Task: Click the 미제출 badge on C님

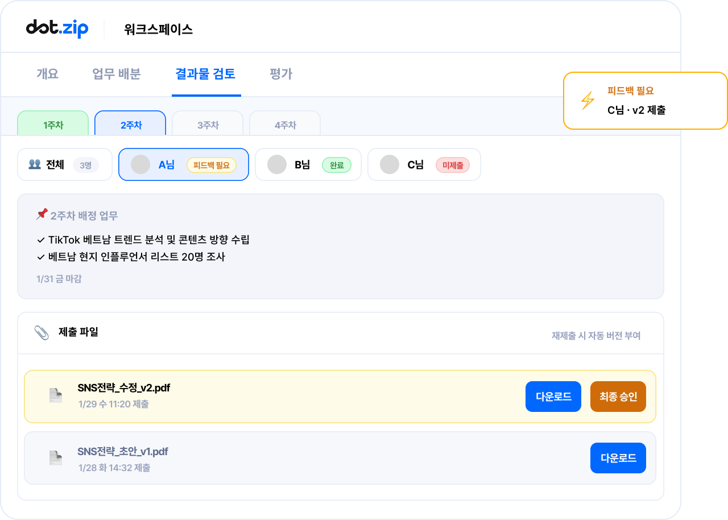Action: coord(453,165)
